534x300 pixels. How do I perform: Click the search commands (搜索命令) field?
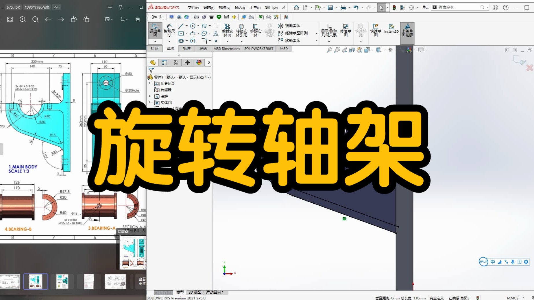click(460, 7)
